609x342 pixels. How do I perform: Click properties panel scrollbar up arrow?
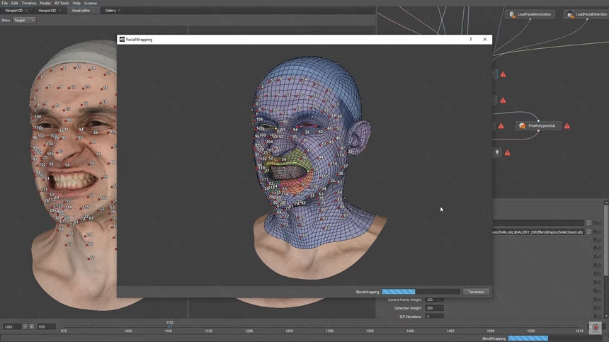pyautogui.click(x=606, y=203)
